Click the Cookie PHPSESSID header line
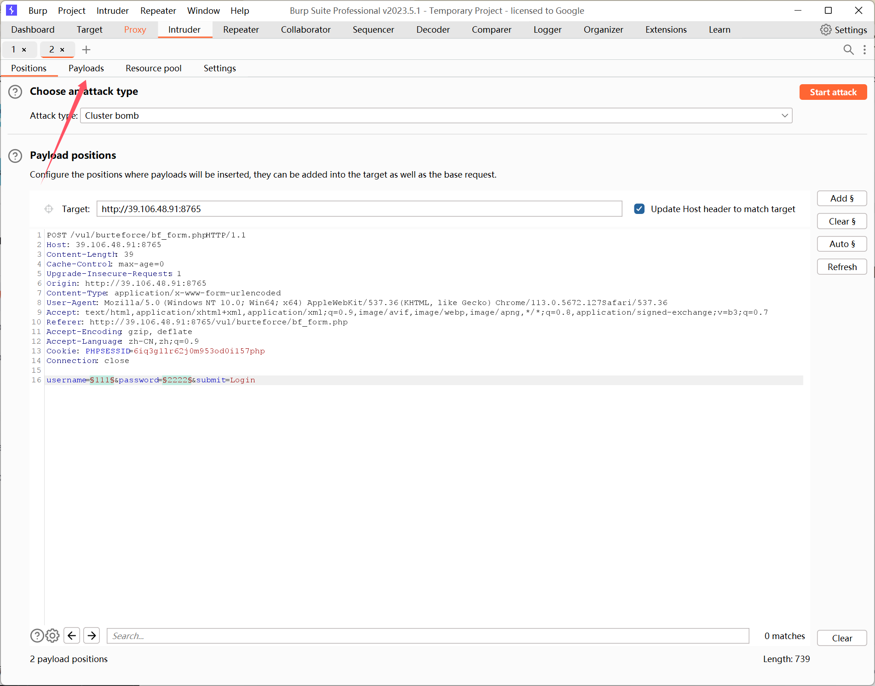The height and width of the screenshot is (686, 875). pyautogui.click(x=155, y=351)
